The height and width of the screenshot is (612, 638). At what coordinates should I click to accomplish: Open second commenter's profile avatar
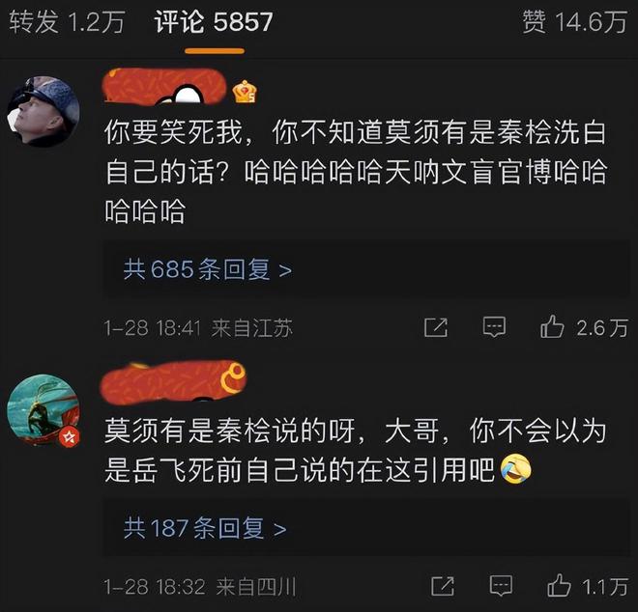click(x=43, y=410)
